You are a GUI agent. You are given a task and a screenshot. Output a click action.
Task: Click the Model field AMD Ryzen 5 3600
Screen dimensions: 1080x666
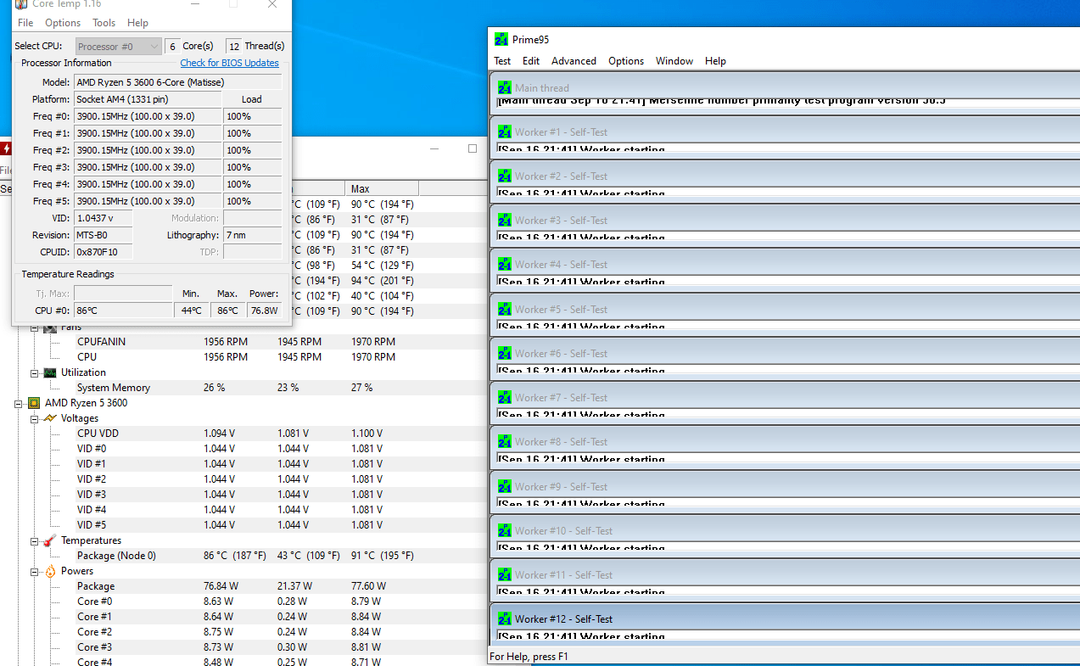coord(178,82)
